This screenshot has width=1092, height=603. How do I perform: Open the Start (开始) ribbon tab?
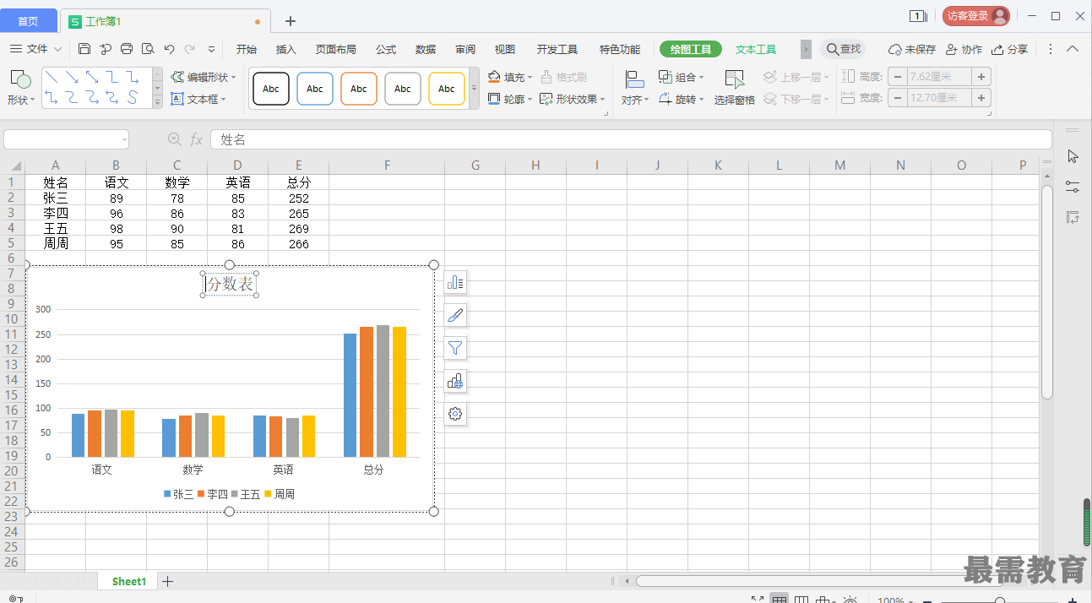pos(247,49)
